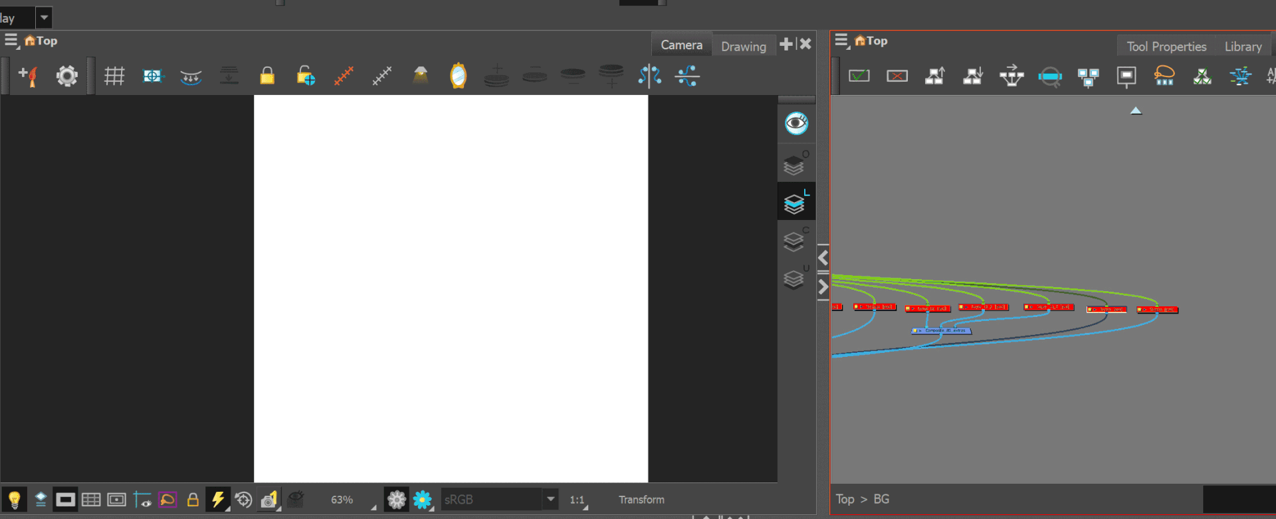Click the Reset View camera-frame icon
The height and width of the screenshot is (519, 1276).
click(152, 76)
